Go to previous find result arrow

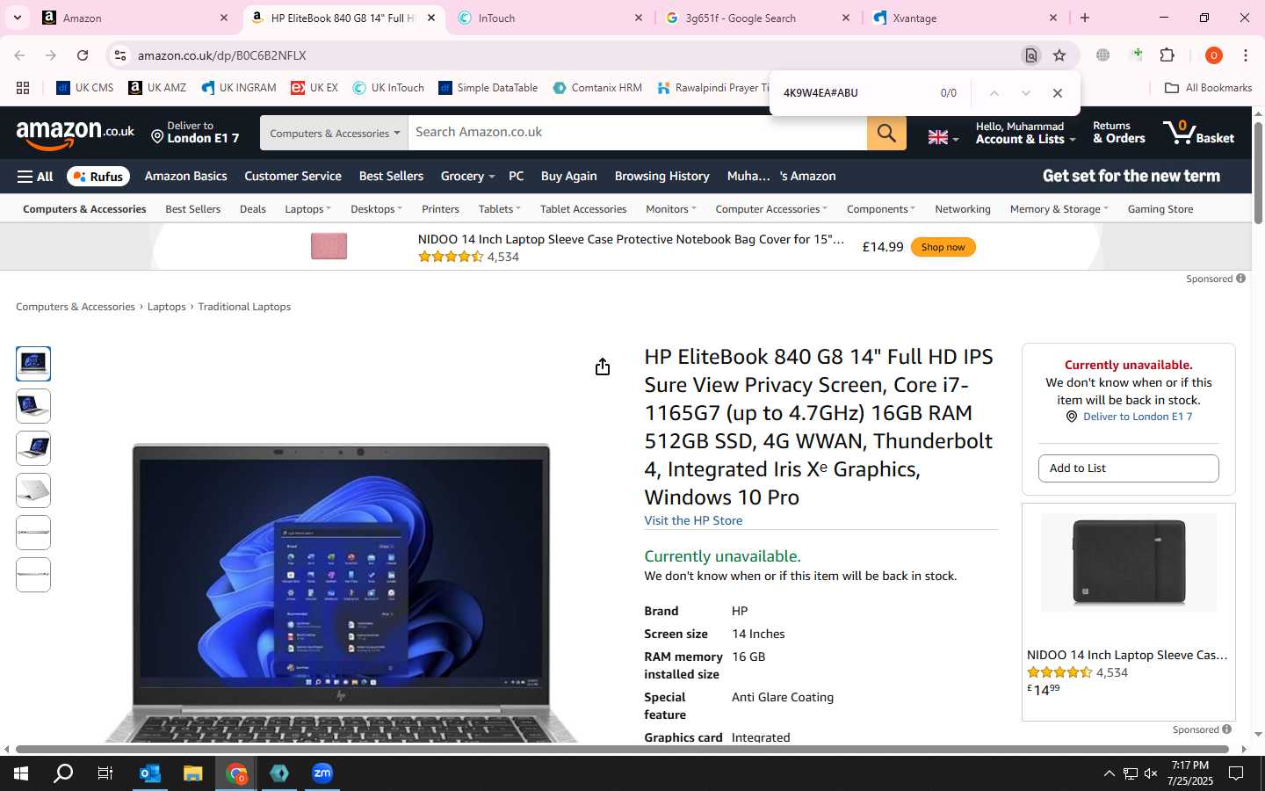click(994, 93)
